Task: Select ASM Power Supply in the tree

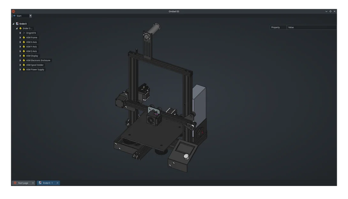Action: (x=35, y=69)
